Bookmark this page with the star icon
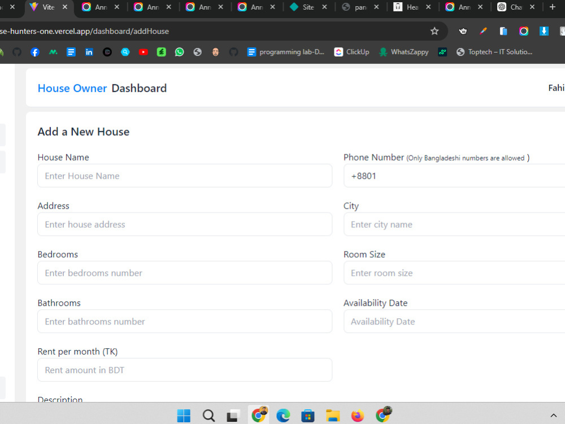Screen dimensions: 565x424 [x=434, y=31]
